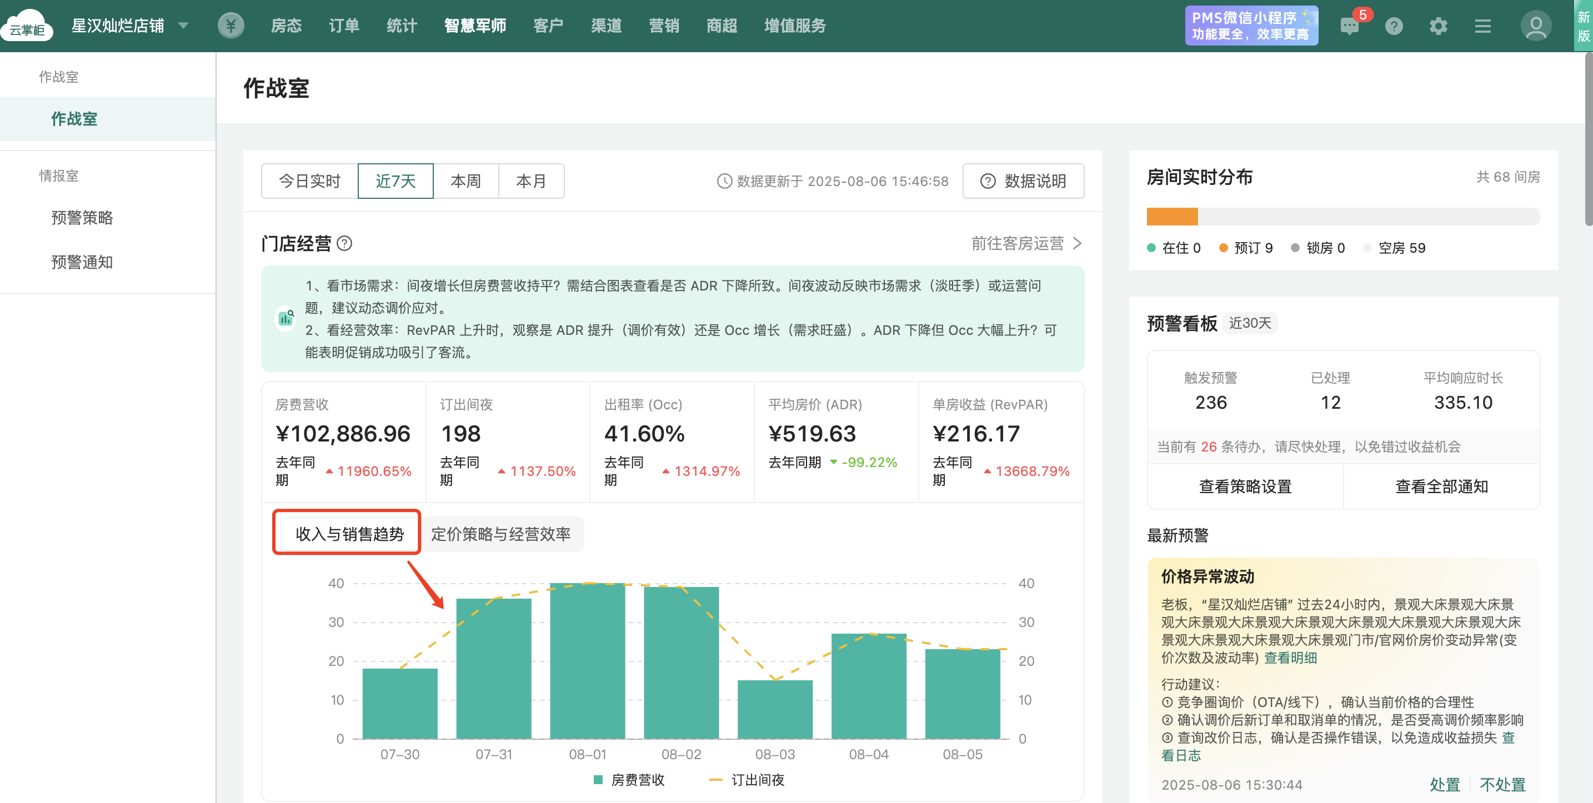Click the help question mark icon in header
Image resolution: width=1593 pixels, height=803 pixels.
(x=1394, y=26)
